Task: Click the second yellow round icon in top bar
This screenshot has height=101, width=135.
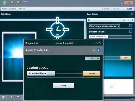Action: click(18, 2)
